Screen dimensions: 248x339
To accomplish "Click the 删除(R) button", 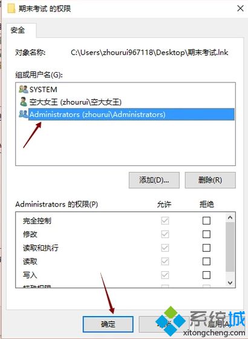I will (210, 180).
